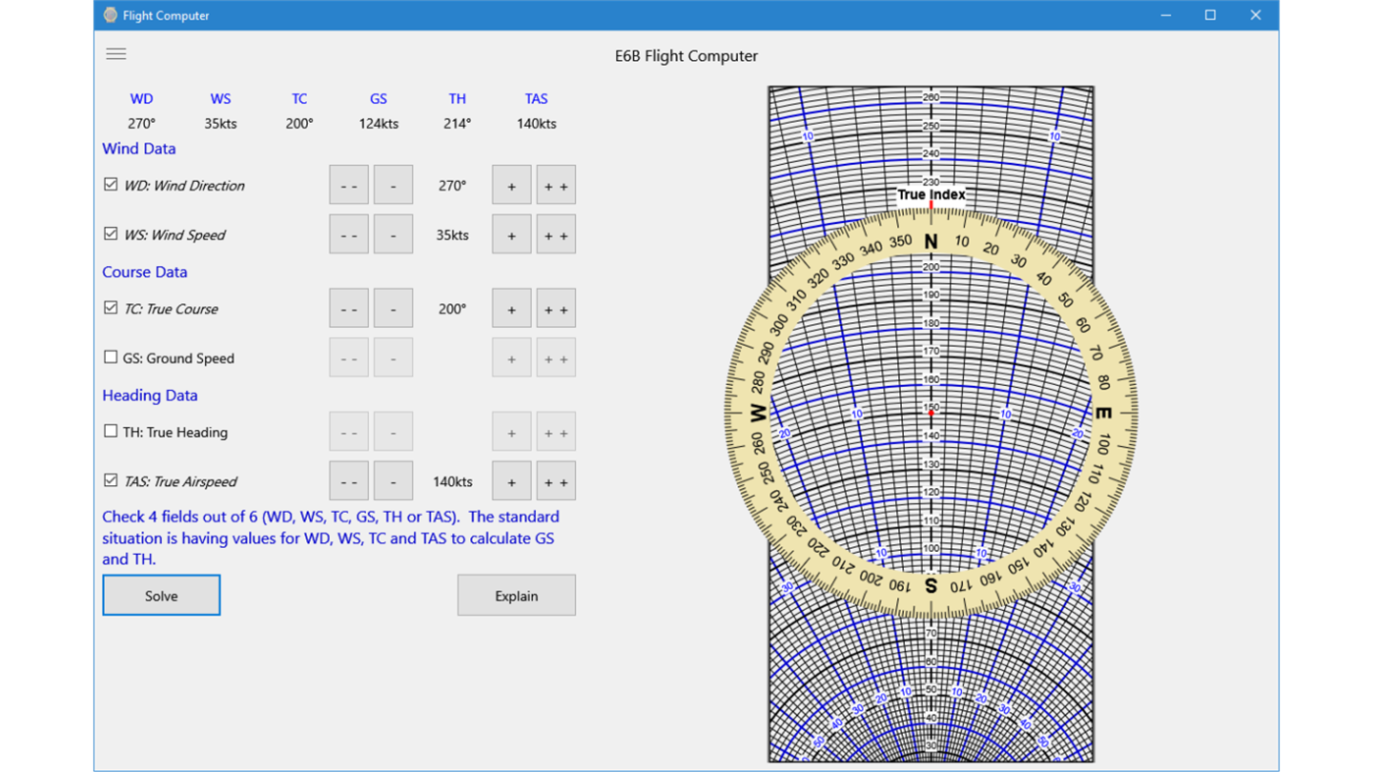Decrease Wind Speed by small step (-)
The image size is (1373, 772).
pos(393,234)
